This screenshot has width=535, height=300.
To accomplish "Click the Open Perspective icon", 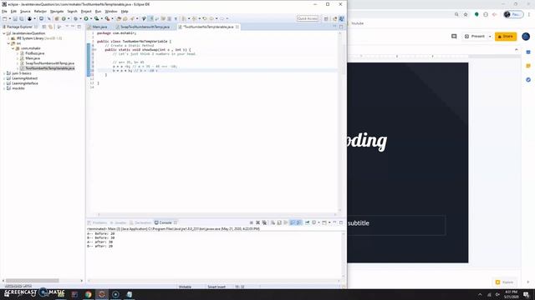I will (x=326, y=18).
